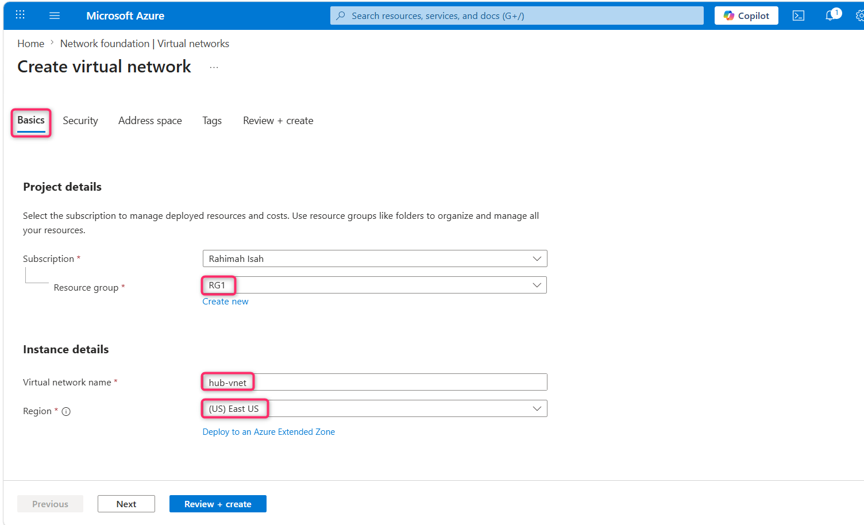The width and height of the screenshot is (864, 525).
Task: Click the Copilot button
Action: click(x=746, y=16)
